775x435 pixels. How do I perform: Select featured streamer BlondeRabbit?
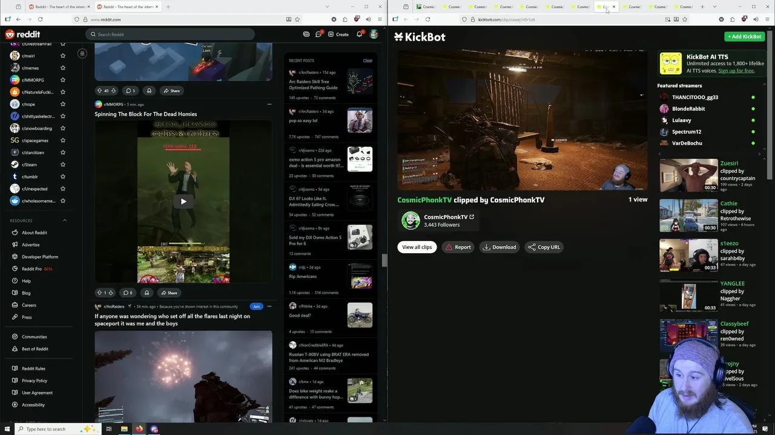(688, 109)
